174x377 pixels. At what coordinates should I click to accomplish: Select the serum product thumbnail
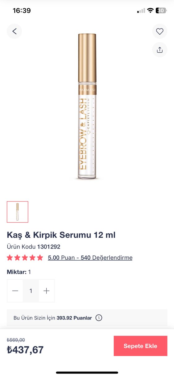coord(18,212)
